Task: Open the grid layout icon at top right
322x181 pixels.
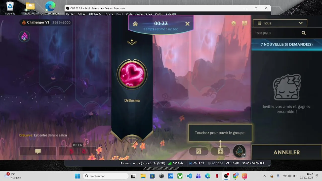Action: [x=245, y=23]
